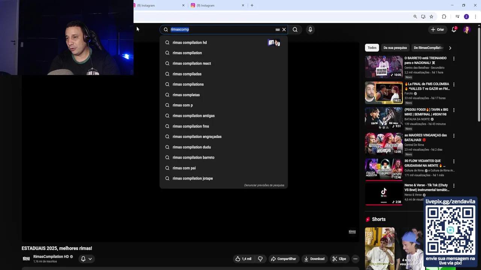This screenshot has height=270, width=481.
Task: Open Chrome three-dot menu
Action: point(475,16)
